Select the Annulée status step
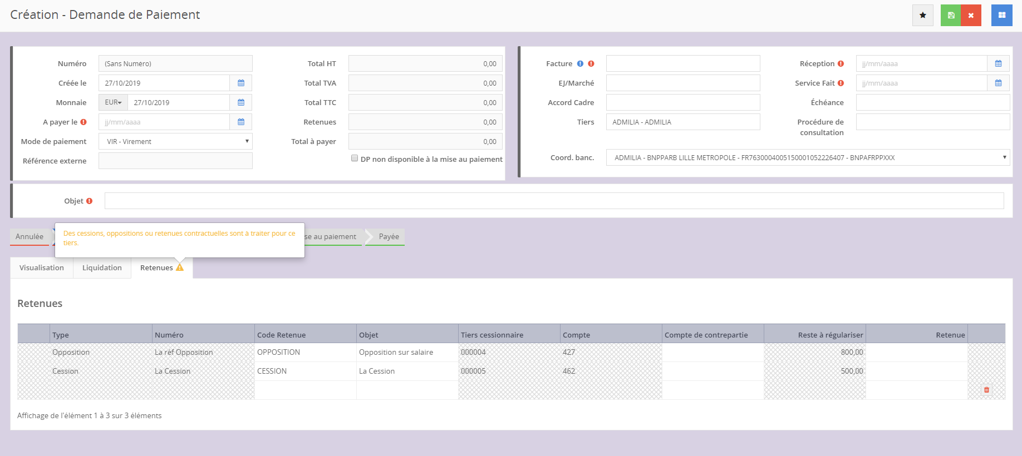 (30, 236)
